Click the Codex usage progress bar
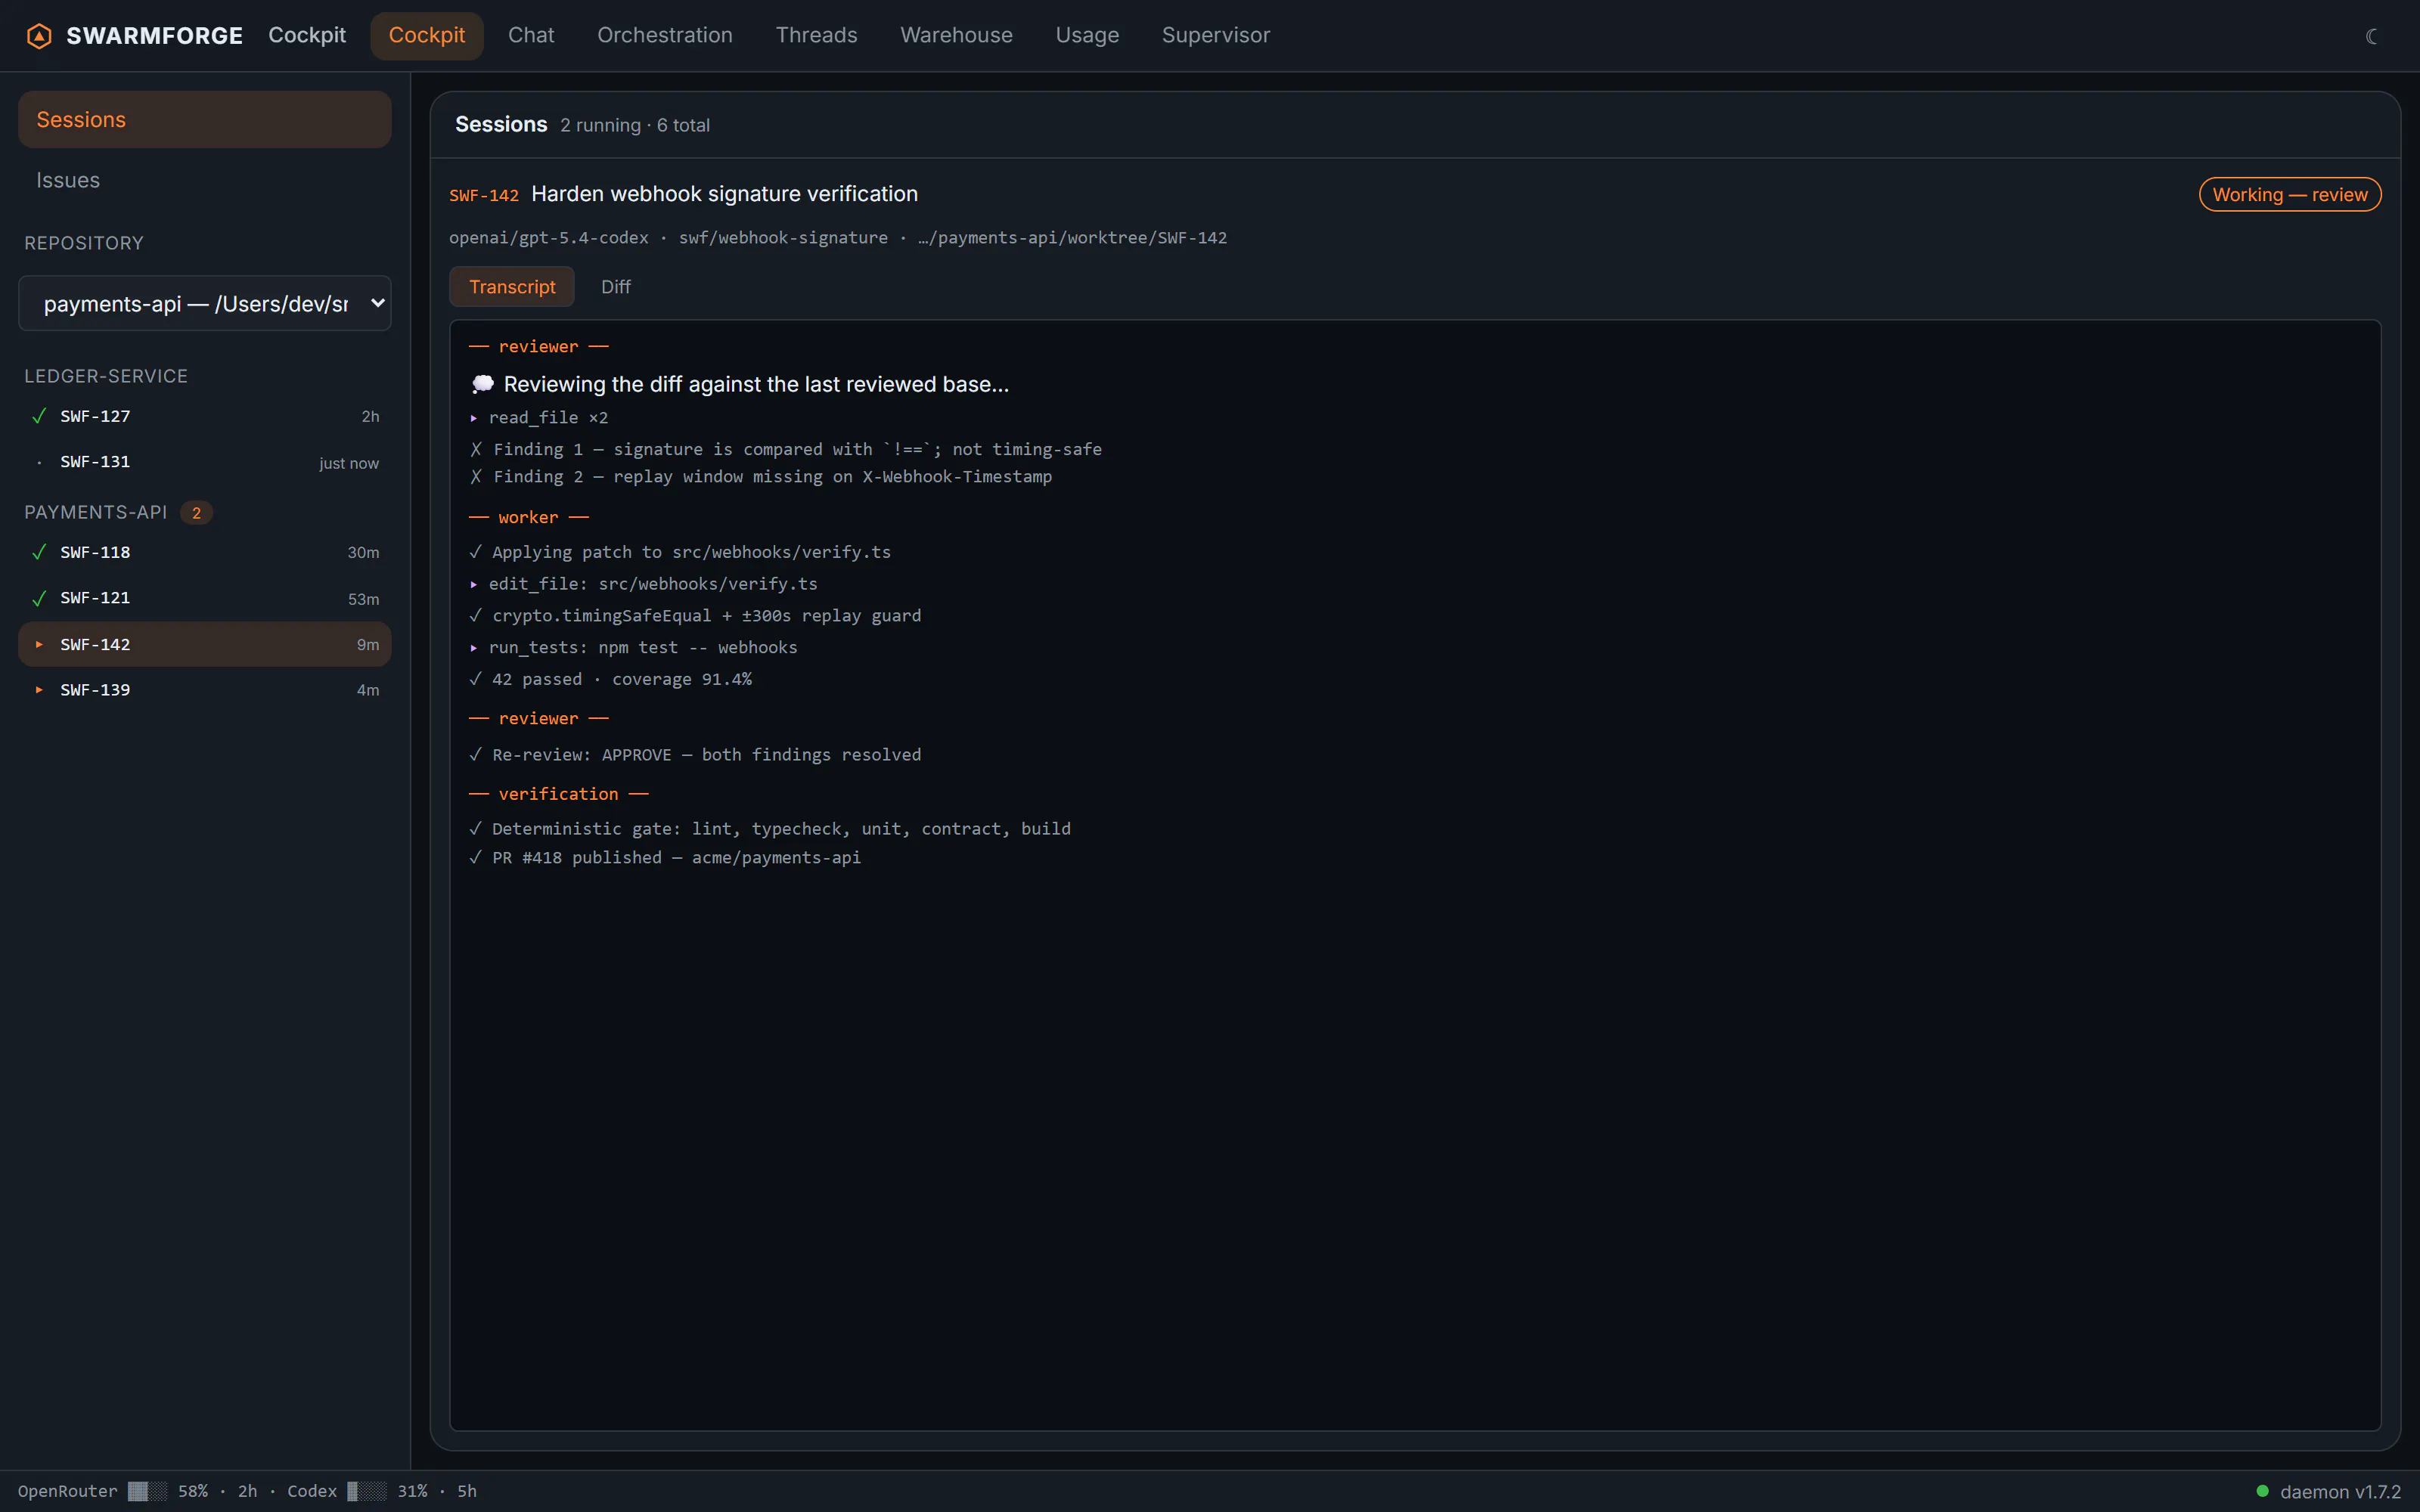The image size is (2420, 1512). pyautogui.click(x=366, y=1491)
